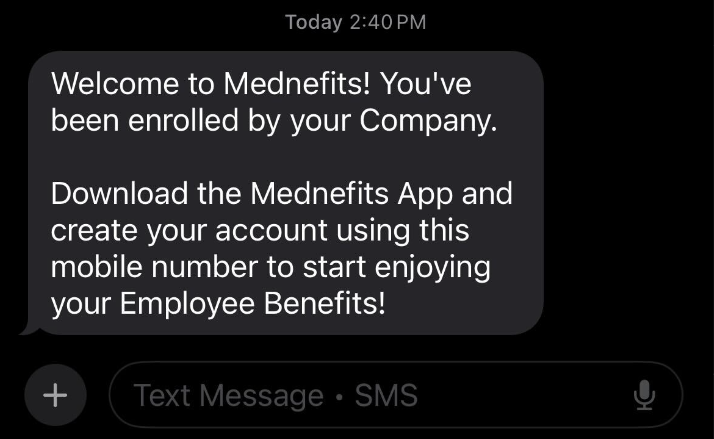The width and height of the screenshot is (714, 439).
Task: Click the word SMS in the placeholder
Action: [x=386, y=395]
